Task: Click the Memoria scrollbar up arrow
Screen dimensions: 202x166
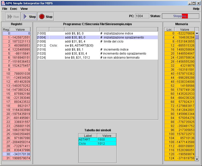Action: pyautogui.click(x=197, y=33)
